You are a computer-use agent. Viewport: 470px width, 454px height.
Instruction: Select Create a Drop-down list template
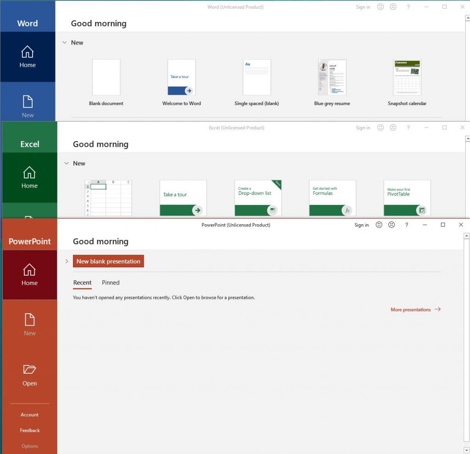[258, 198]
